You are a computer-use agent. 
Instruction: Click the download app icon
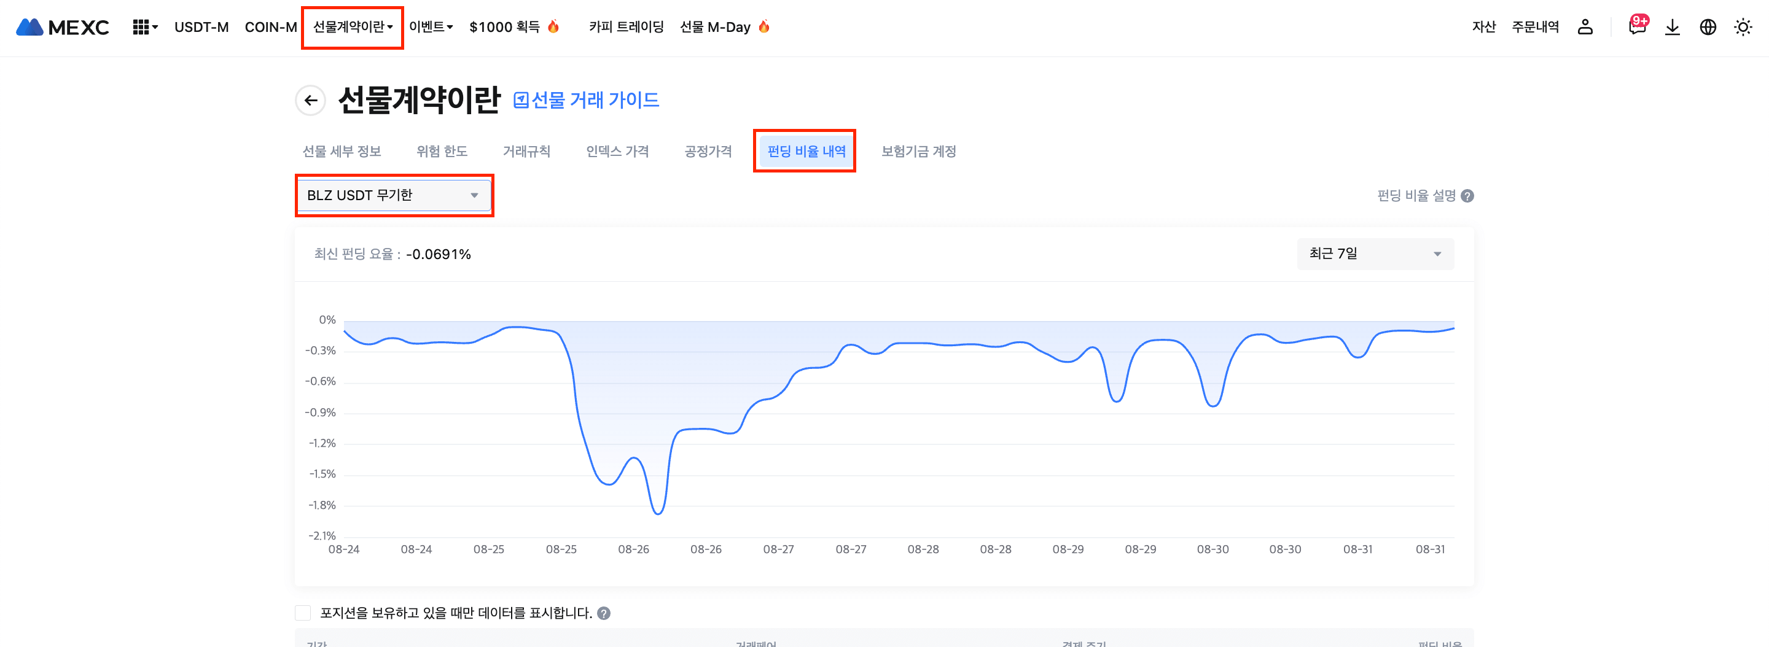(1672, 28)
